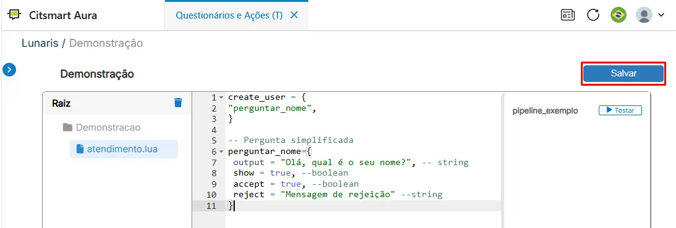
Task: Click line number 11 in the gutter
Action: click(211, 206)
